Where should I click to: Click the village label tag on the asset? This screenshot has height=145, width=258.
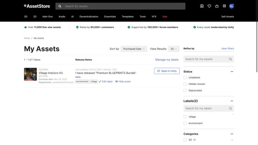[94, 82]
